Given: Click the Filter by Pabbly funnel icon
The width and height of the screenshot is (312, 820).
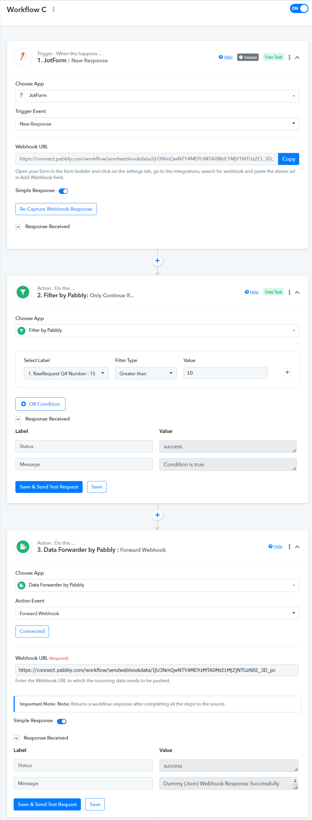Looking at the screenshot, I should [23, 292].
